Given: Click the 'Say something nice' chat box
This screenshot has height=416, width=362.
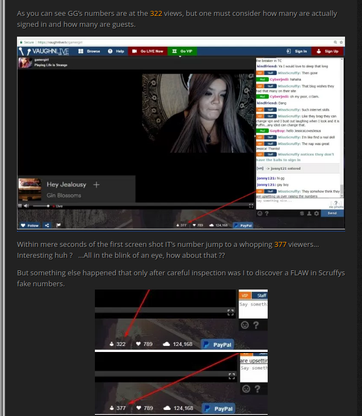Looking at the screenshot, I should click(x=292, y=203).
